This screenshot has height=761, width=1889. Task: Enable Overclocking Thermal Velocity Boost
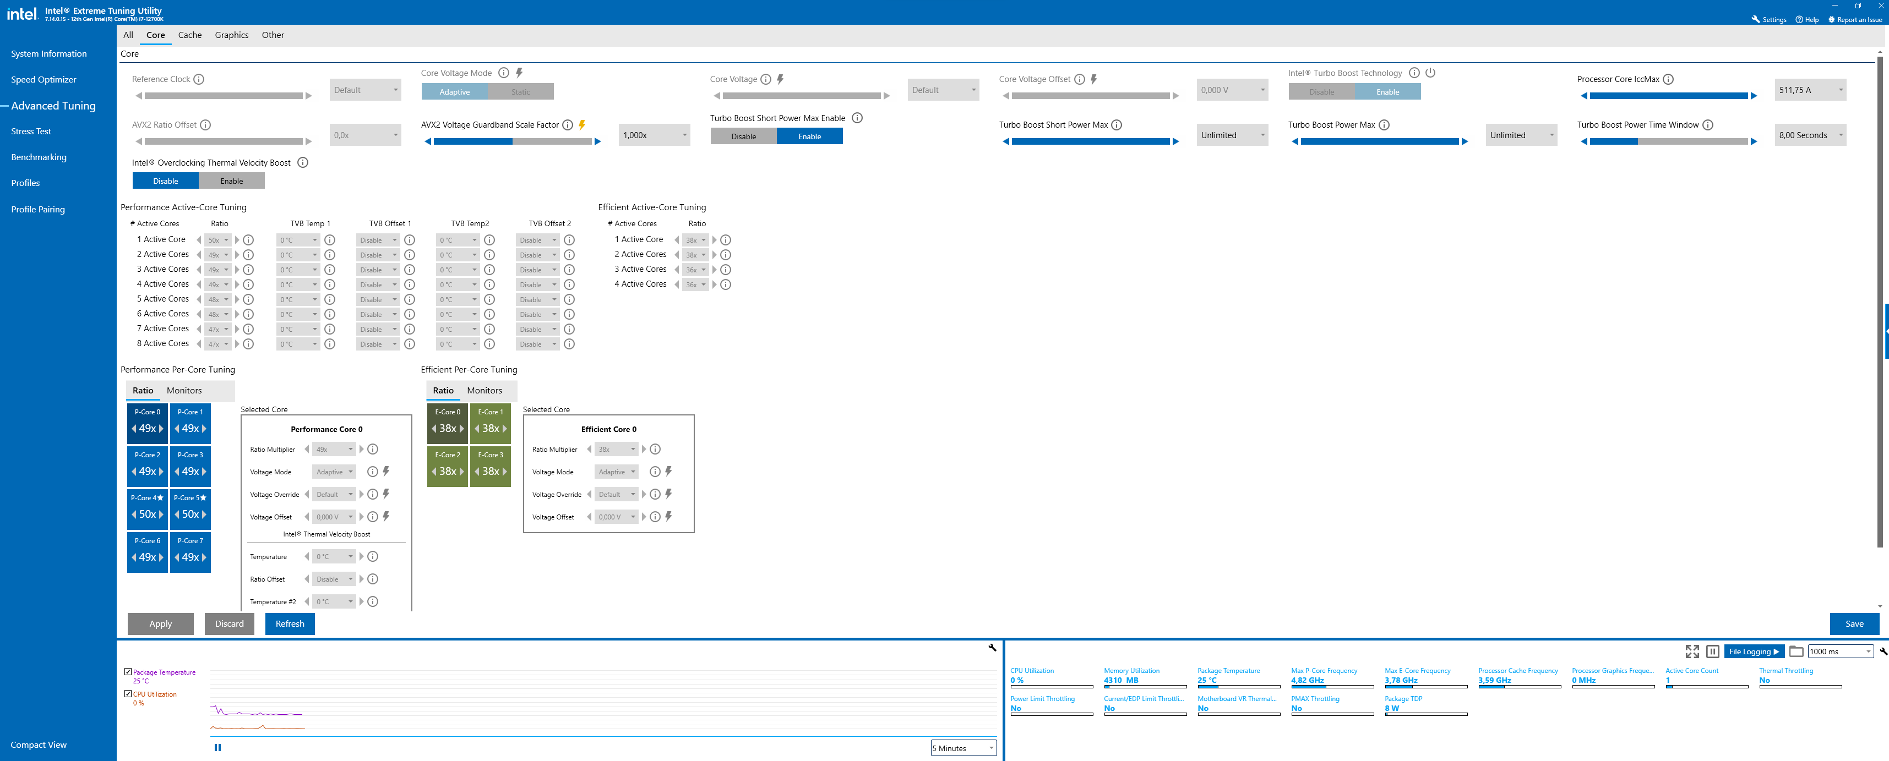coord(231,181)
